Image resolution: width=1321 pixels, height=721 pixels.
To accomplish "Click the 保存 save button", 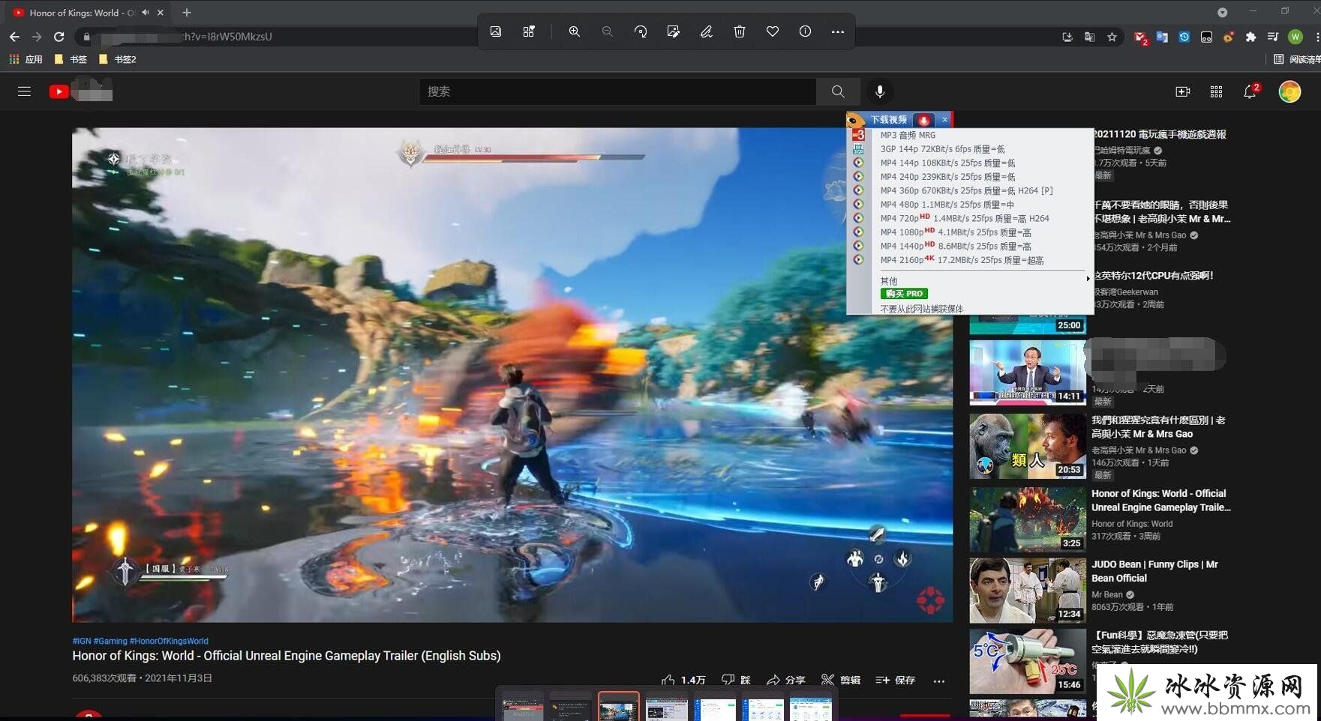I will [896, 680].
